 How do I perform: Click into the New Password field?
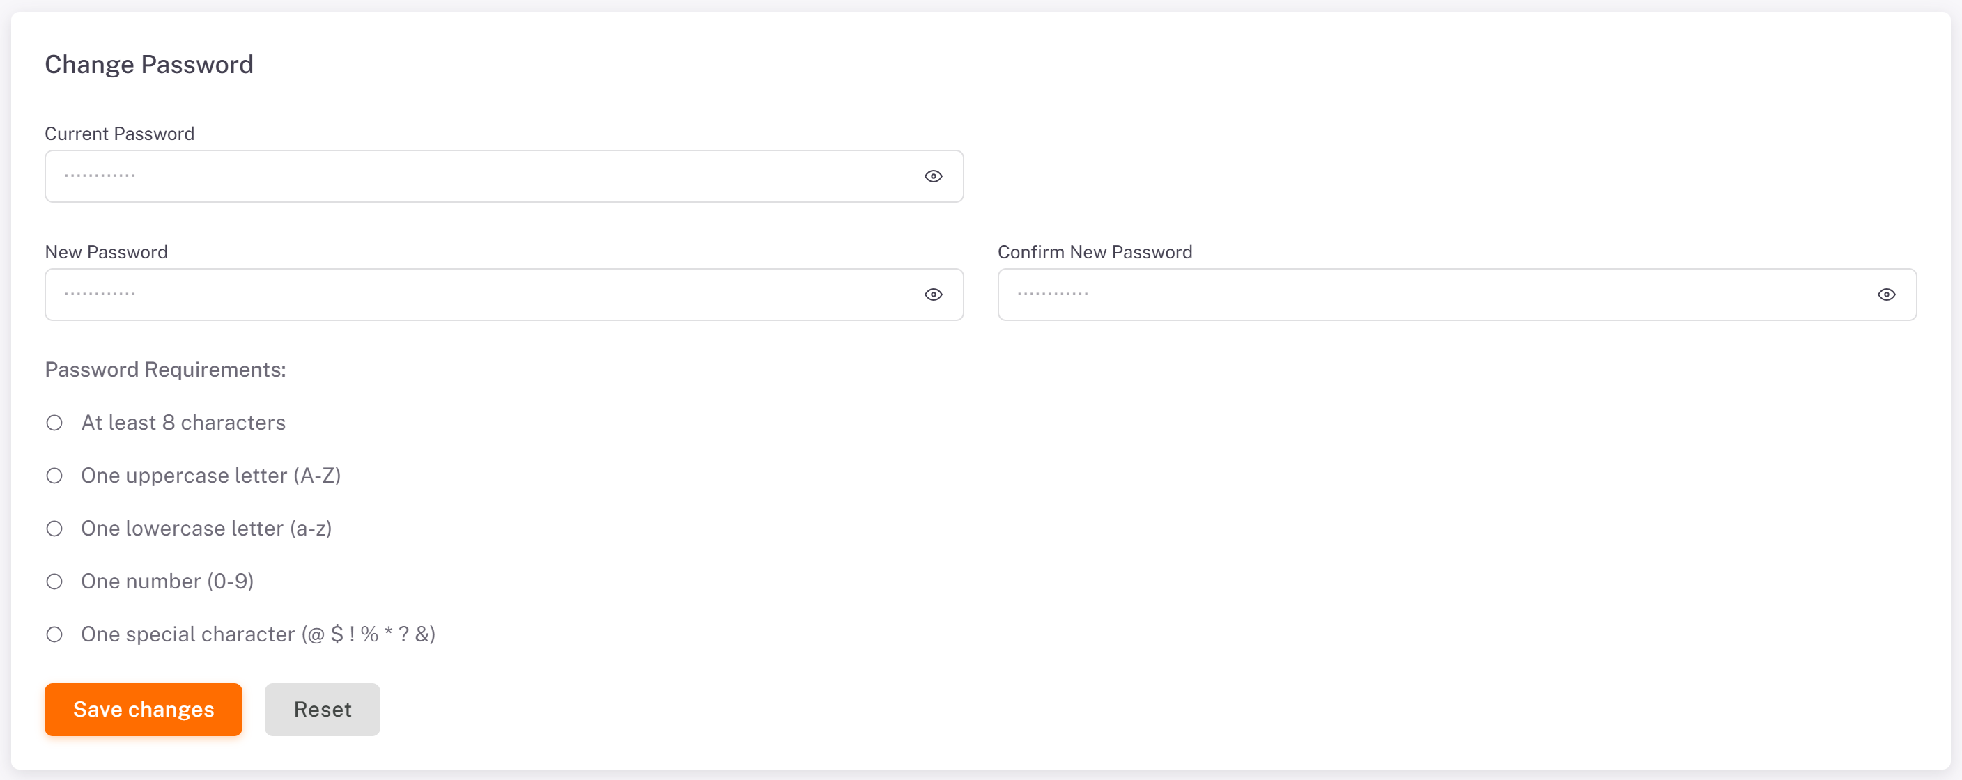[504, 295]
